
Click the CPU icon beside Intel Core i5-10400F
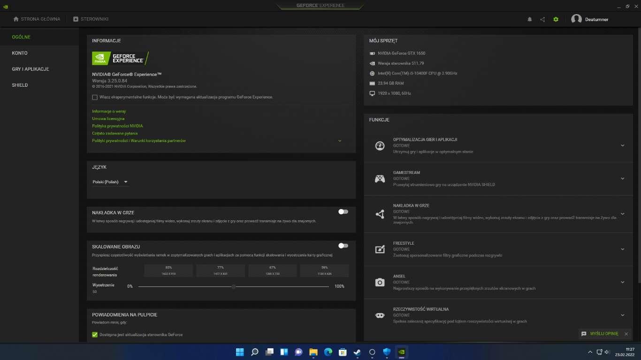pos(372,73)
